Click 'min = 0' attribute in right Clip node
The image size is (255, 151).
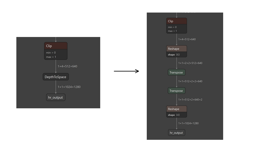pyautogui.click(x=172, y=27)
